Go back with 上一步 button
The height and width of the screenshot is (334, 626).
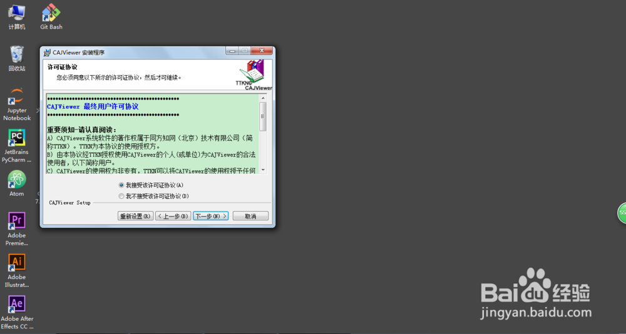173,216
